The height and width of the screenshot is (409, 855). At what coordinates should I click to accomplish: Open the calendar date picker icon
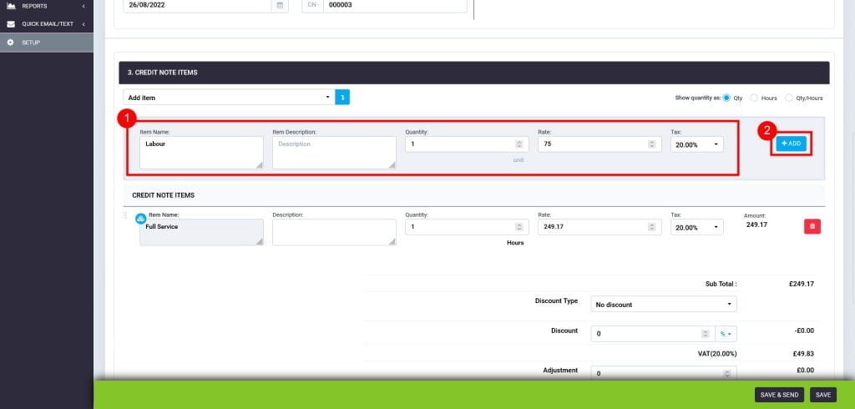(279, 5)
